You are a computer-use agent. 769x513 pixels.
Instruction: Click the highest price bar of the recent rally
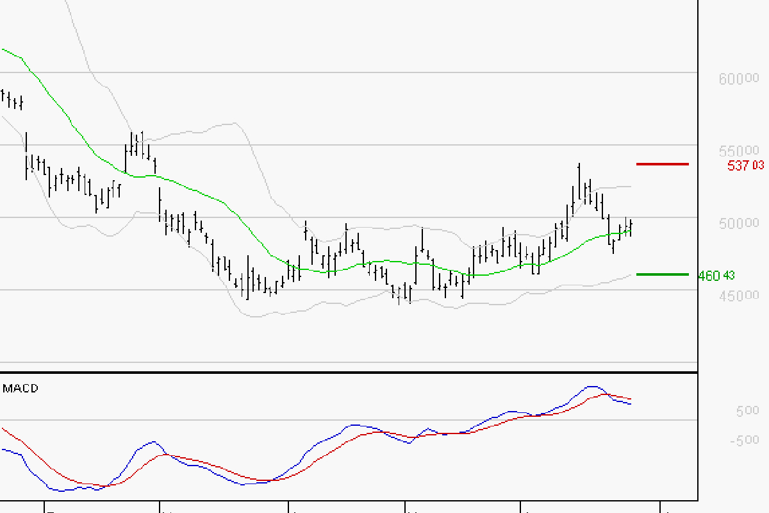pyautogui.click(x=579, y=181)
